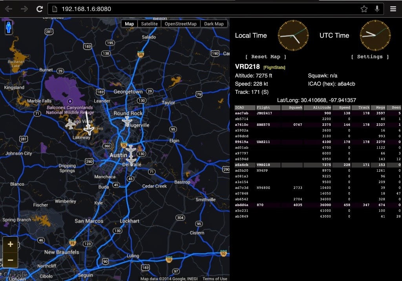Click the page icon in address bar
The height and width of the screenshot is (281, 402).
click(55, 9)
